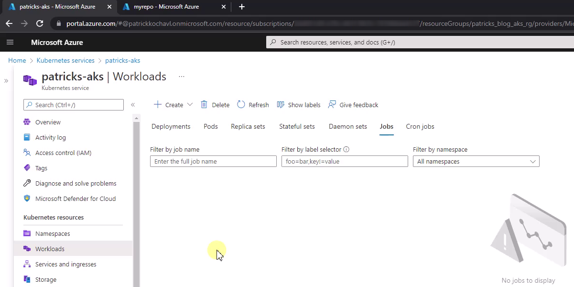Switch to the Pods tab
The height and width of the screenshot is (287, 574).
[211, 126]
